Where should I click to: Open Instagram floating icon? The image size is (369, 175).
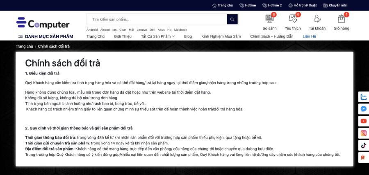coord(364,133)
